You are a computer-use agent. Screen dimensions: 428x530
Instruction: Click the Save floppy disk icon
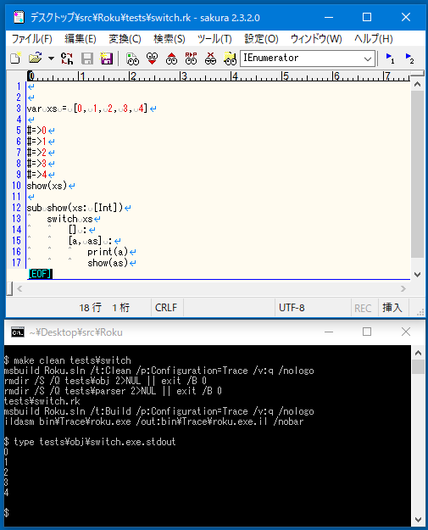87,59
